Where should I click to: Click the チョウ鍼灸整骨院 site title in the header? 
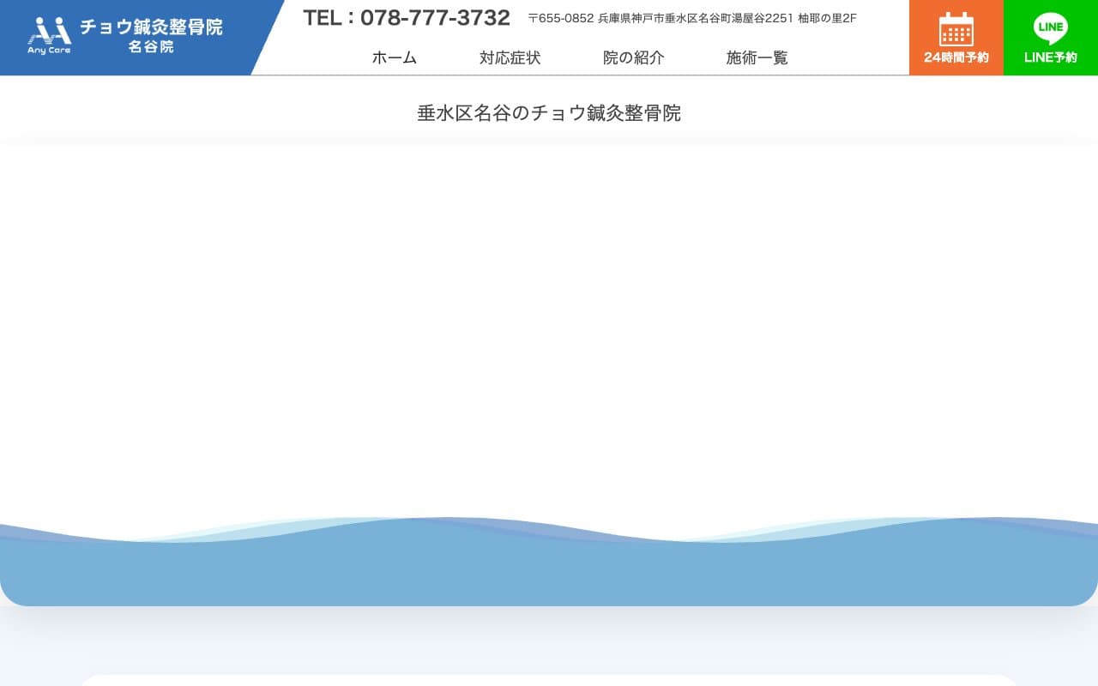coord(151,27)
